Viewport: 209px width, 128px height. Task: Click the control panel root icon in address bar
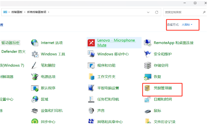coord(5,12)
